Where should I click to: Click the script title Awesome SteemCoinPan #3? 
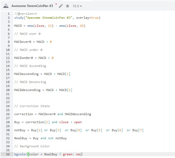click(32, 6)
